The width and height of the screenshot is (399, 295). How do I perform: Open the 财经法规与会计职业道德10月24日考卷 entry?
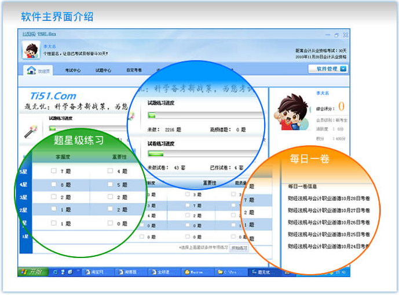pos(329,246)
